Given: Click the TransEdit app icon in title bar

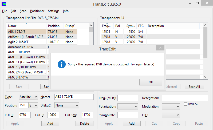Looking at the screenshot, I should [4, 4].
